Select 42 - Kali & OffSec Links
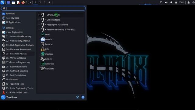 point(18,92)
